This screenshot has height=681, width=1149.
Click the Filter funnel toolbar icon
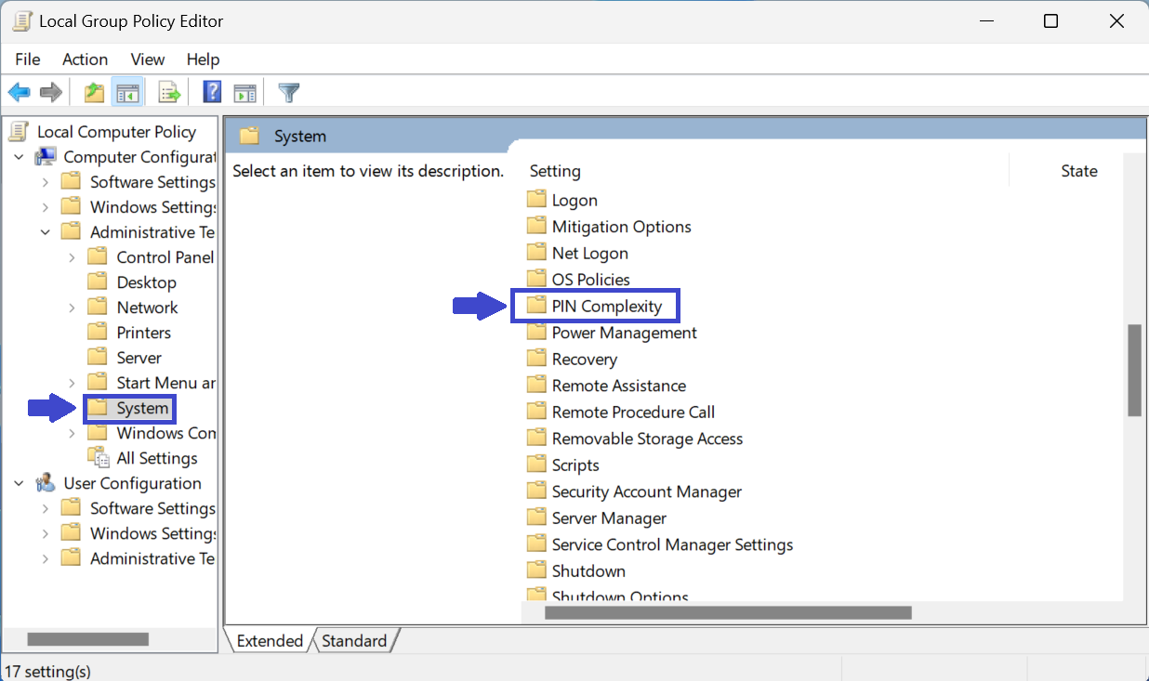289,93
